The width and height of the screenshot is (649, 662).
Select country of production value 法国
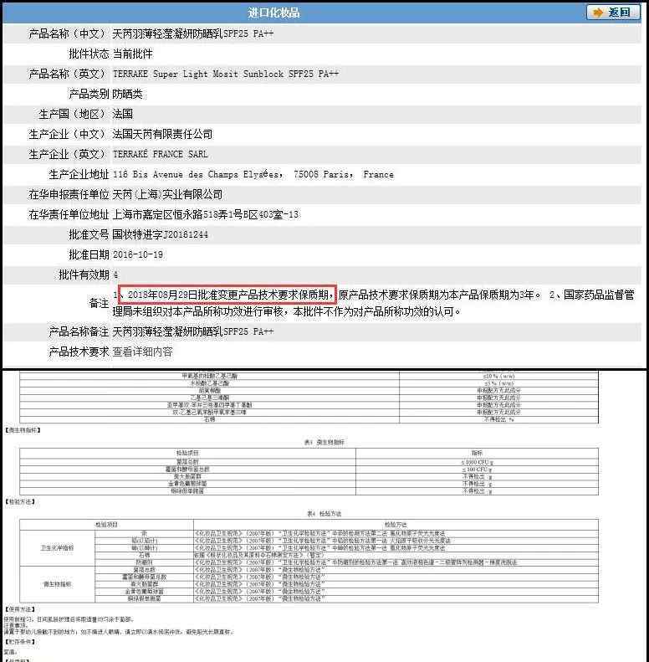pyautogui.click(x=123, y=114)
